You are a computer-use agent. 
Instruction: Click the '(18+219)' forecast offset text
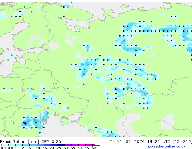tap(182, 142)
